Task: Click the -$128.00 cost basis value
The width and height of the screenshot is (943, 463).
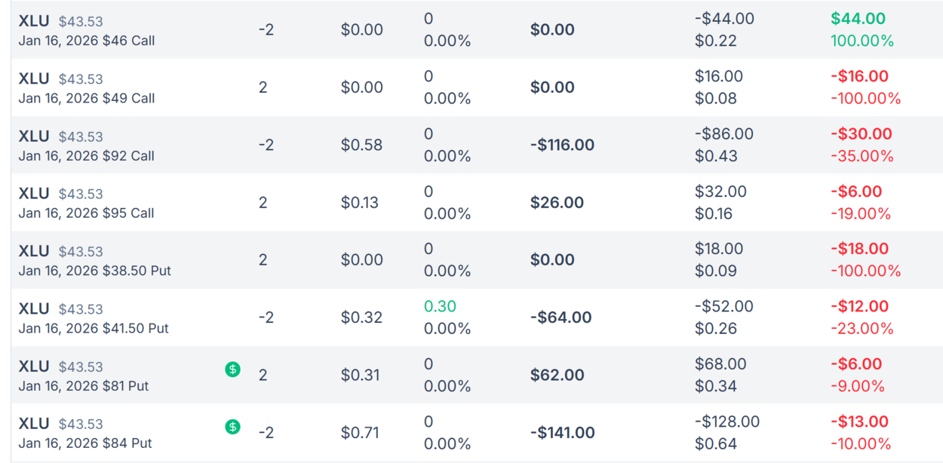Action: (x=726, y=422)
